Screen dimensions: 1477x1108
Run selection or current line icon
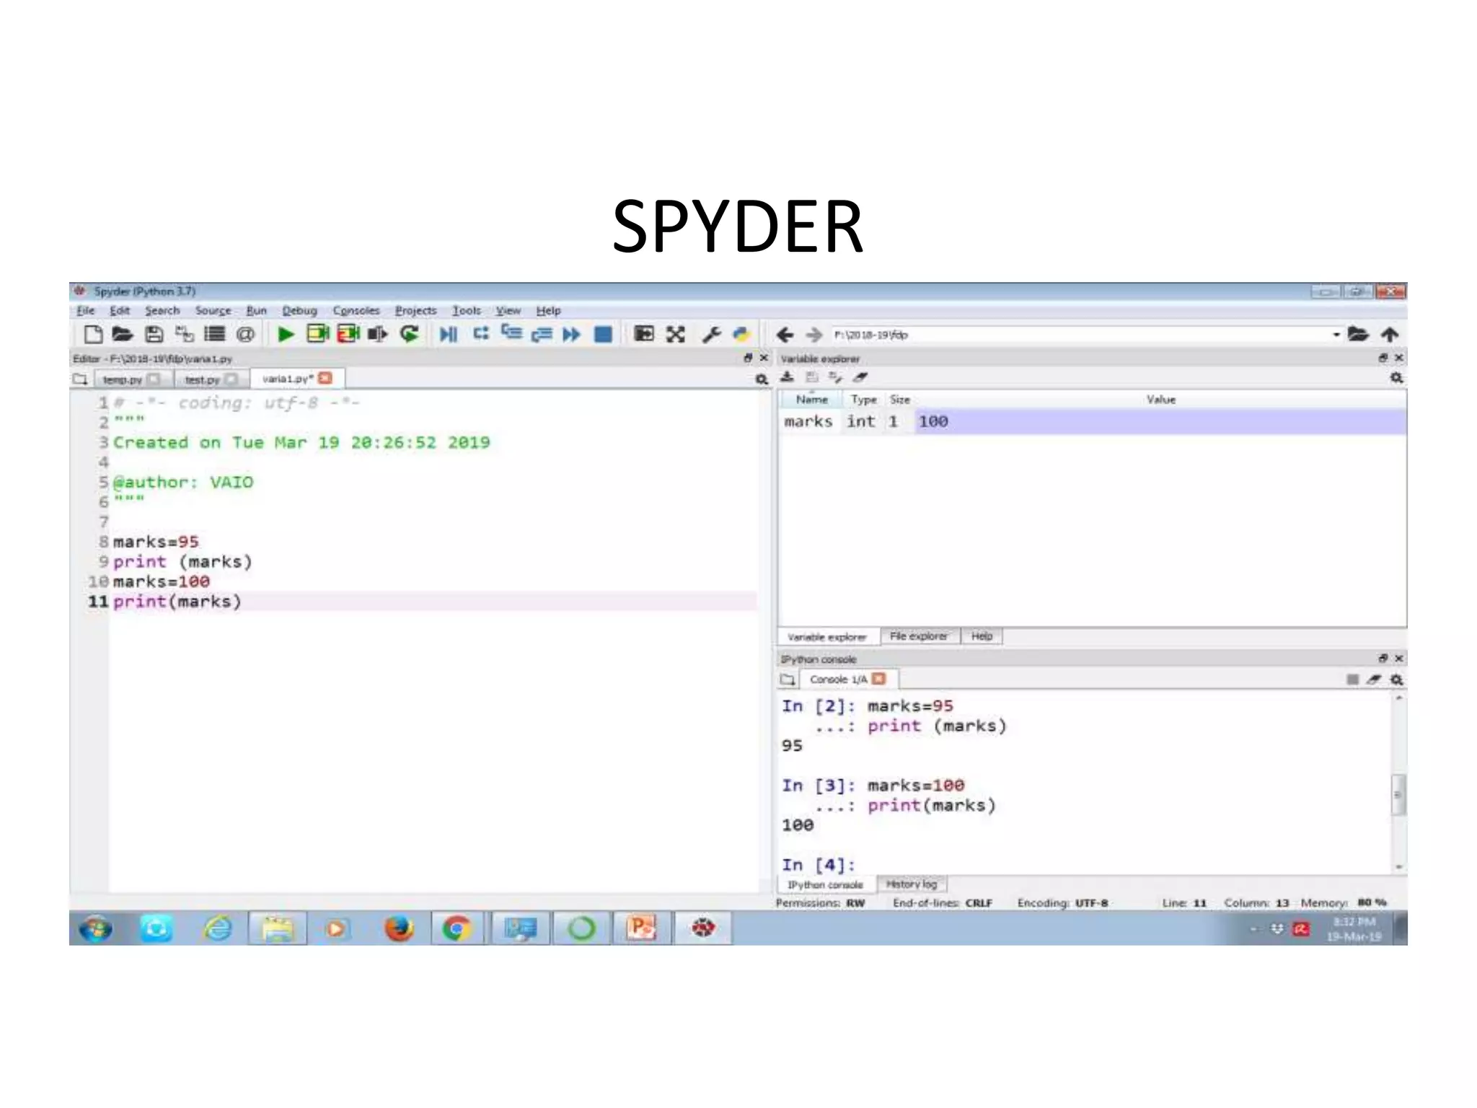pos(378,334)
